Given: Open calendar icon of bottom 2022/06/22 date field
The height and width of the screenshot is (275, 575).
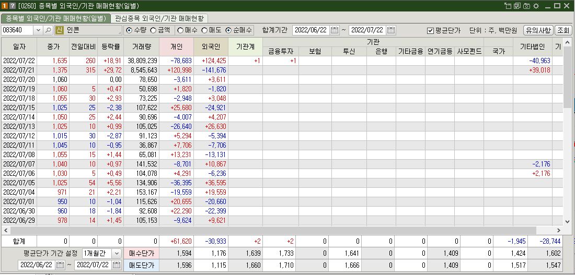Looking at the screenshot, I should (x=61, y=265).
